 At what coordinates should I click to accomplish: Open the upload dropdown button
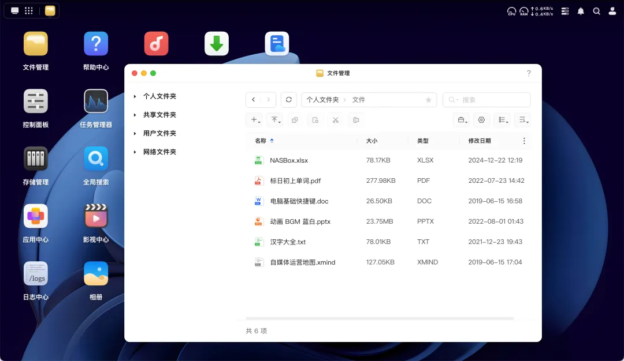point(276,120)
